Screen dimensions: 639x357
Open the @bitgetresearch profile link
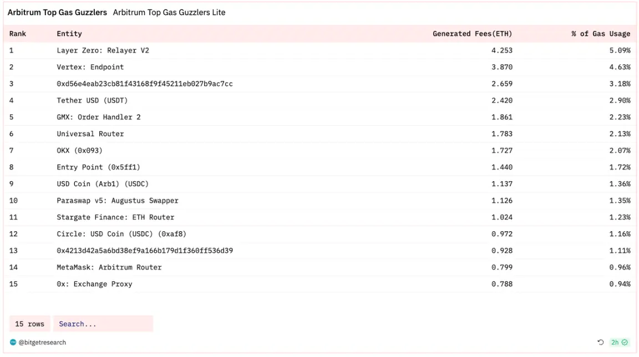pos(42,343)
